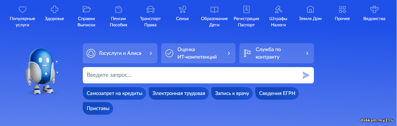Open the Здоровье medical cross icon
The image size is (397, 126).
(55, 9)
